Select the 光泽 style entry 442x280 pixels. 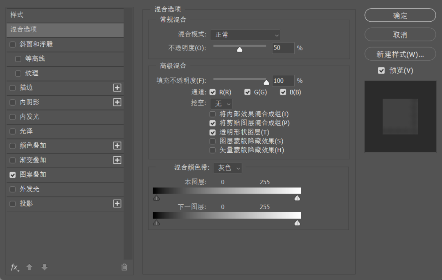coord(65,131)
